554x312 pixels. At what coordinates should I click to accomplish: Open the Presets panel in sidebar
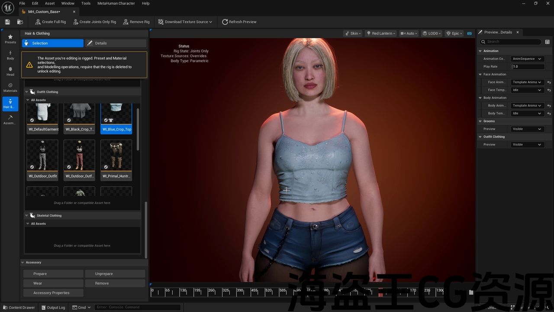click(x=10, y=39)
